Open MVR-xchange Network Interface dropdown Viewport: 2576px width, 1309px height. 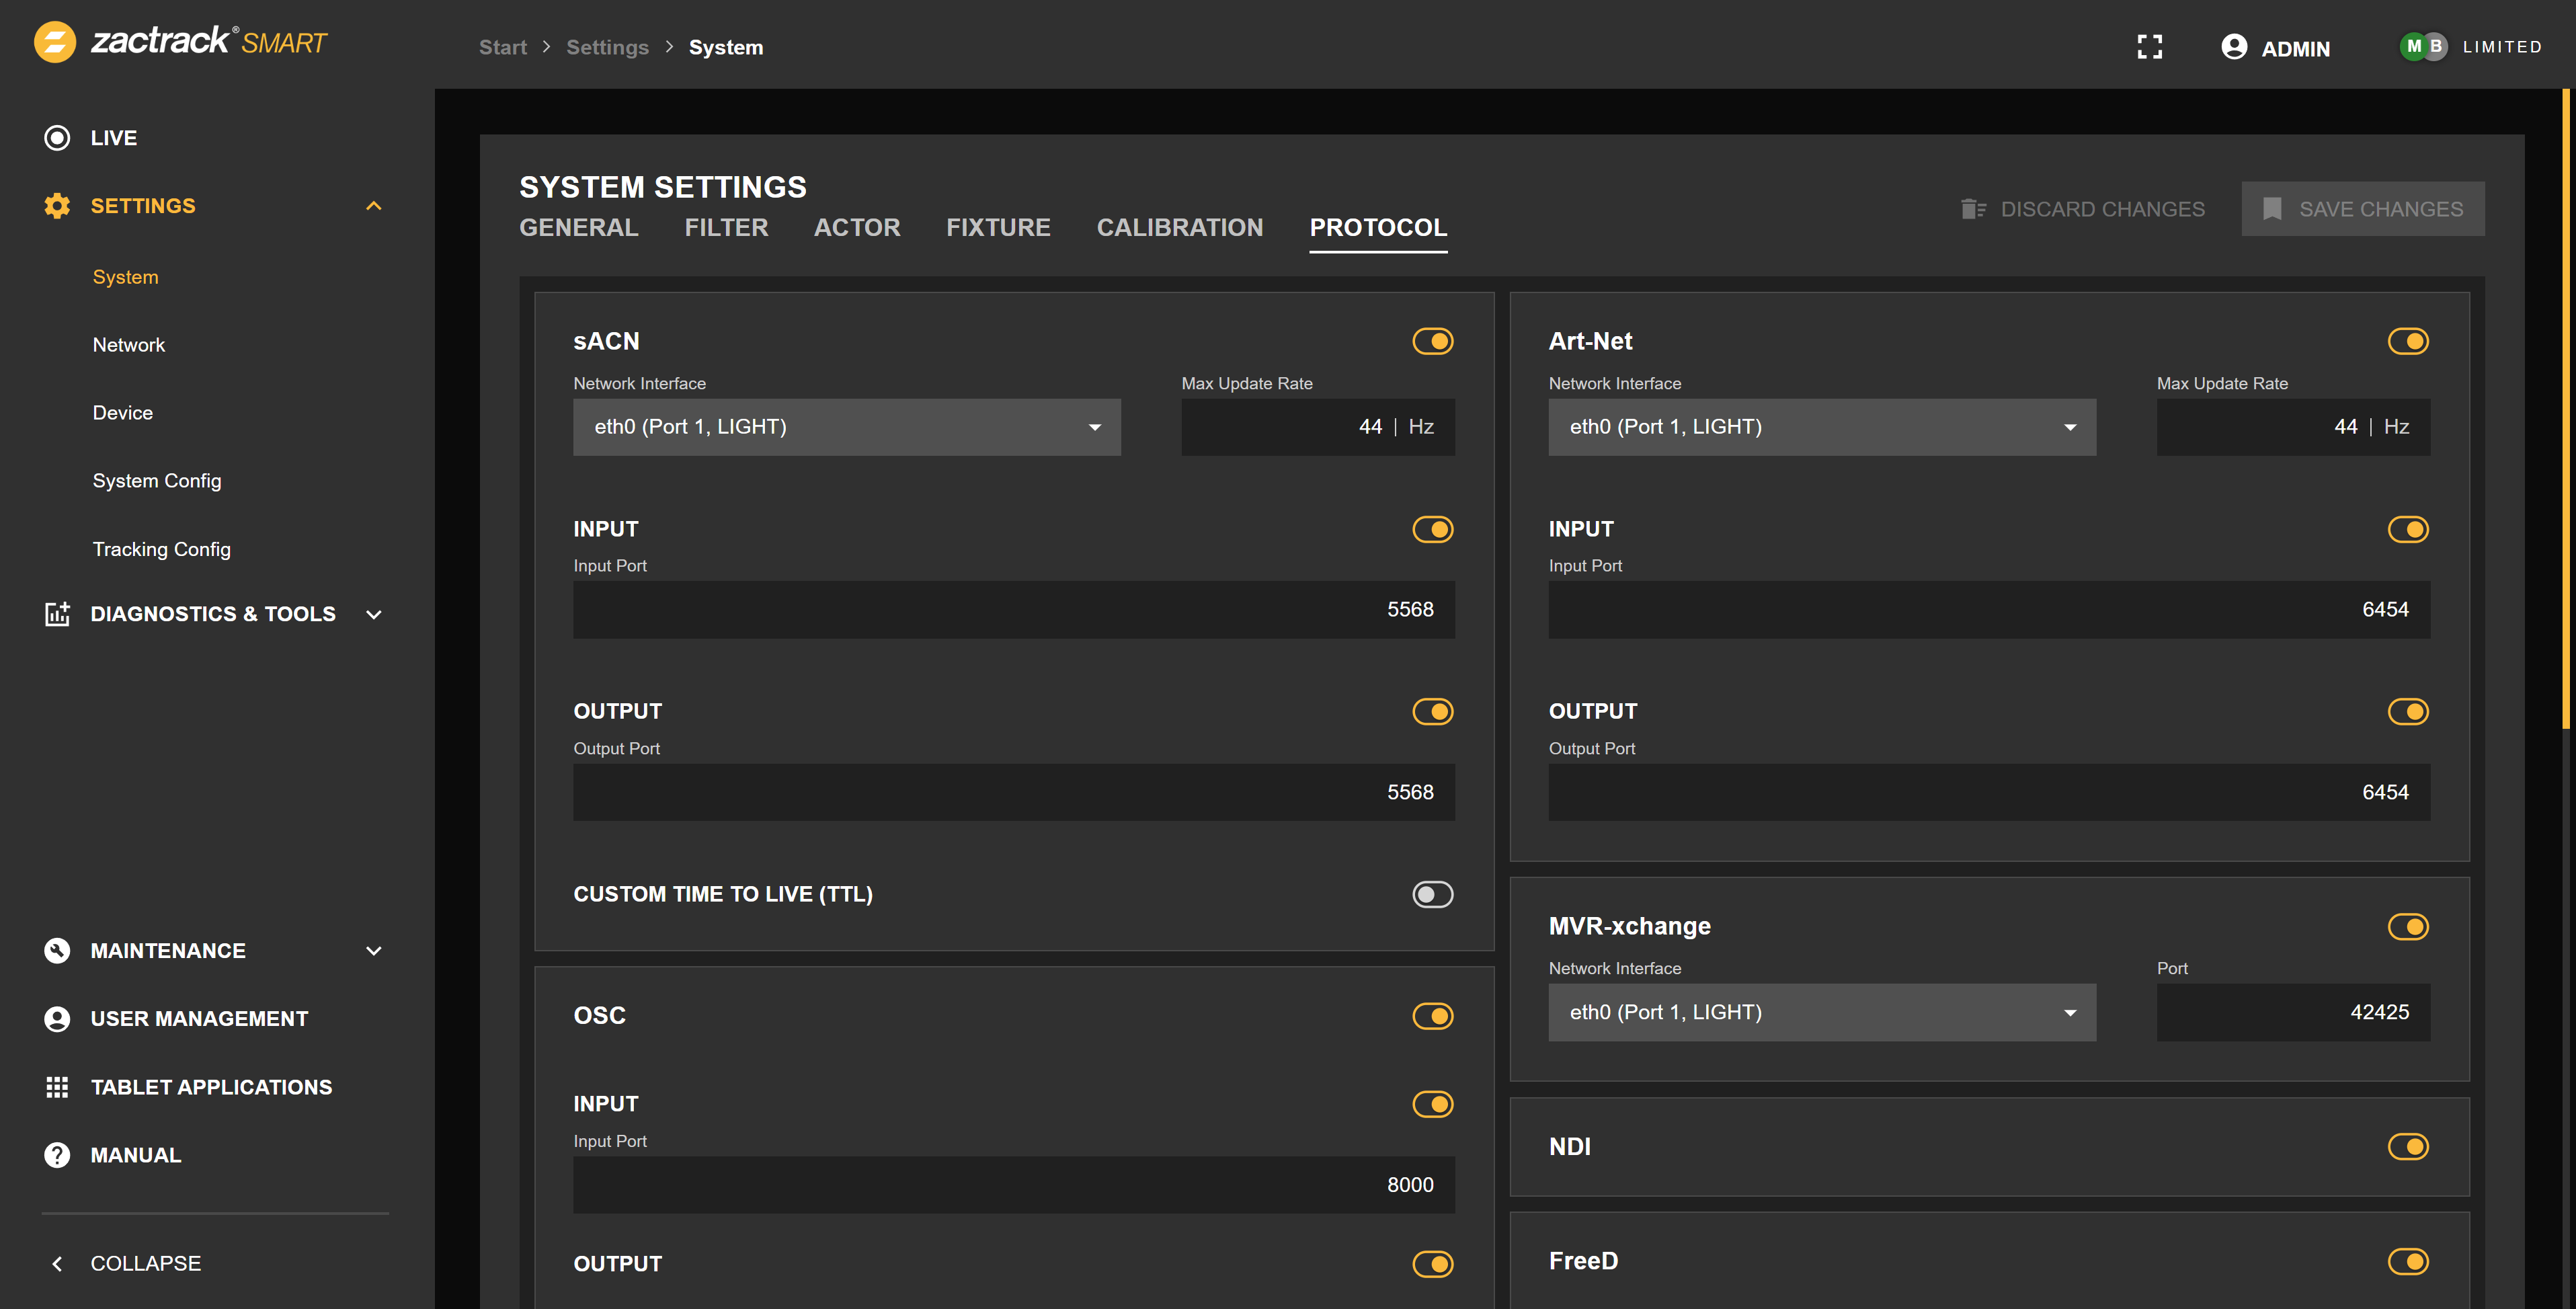1822,1012
